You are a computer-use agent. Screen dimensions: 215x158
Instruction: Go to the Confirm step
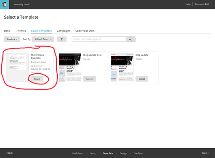click(x=138, y=153)
